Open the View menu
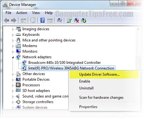 [x=36, y=13]
